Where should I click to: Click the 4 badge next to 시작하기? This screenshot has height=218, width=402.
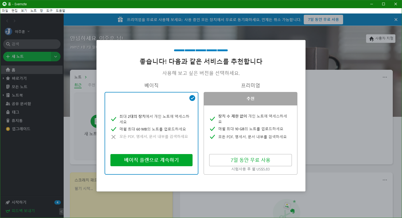pos(57,202)
